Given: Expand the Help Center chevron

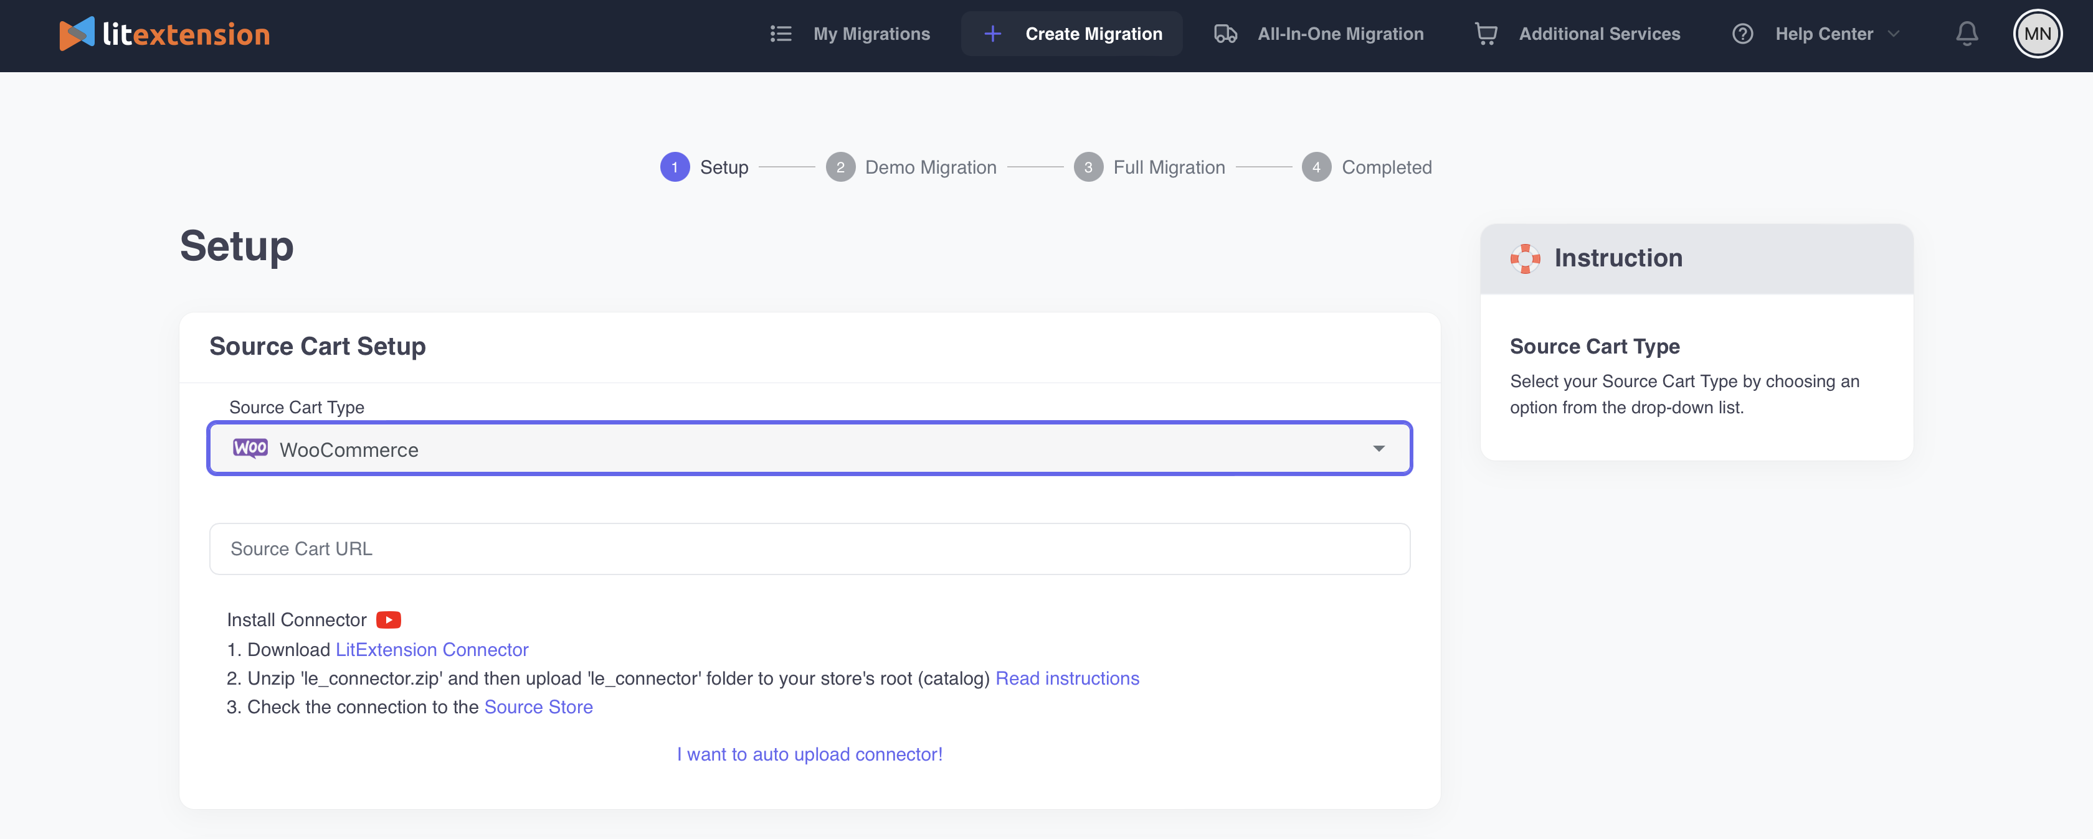Looking at the screenshot, I should 1896,34.
